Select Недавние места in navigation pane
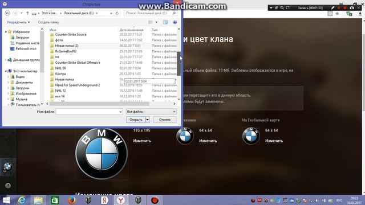 click(27, 43)
